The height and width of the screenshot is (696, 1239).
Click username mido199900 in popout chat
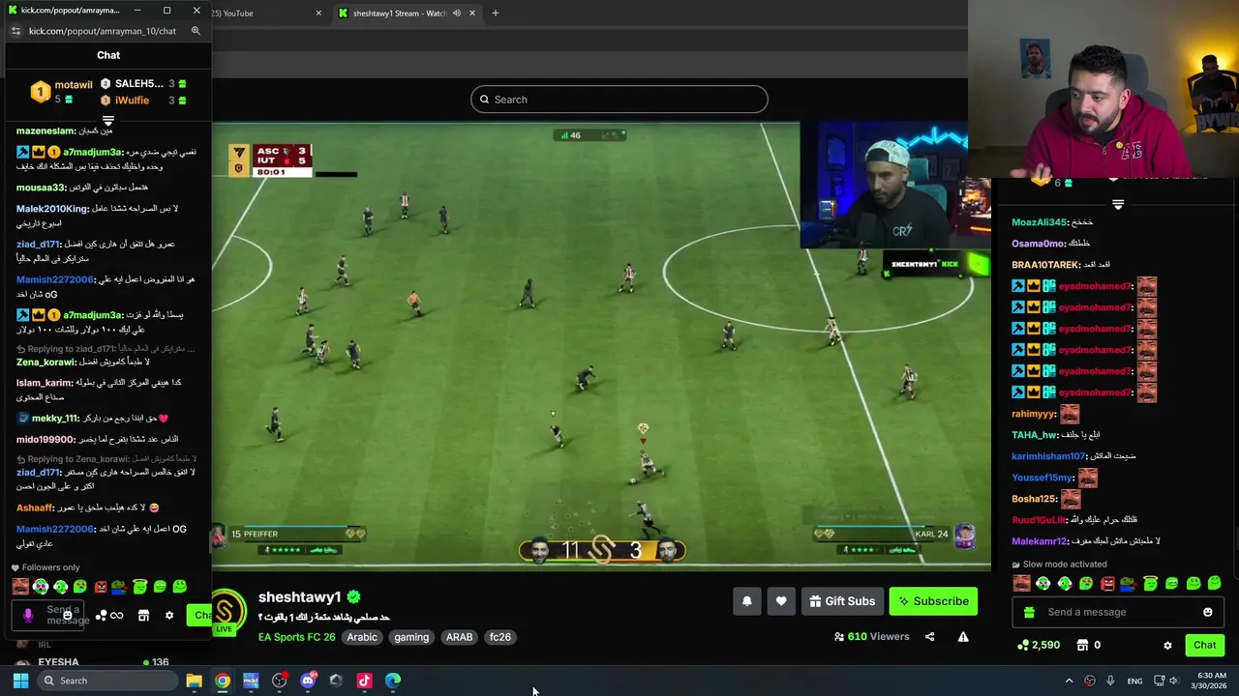coord(45,440)
